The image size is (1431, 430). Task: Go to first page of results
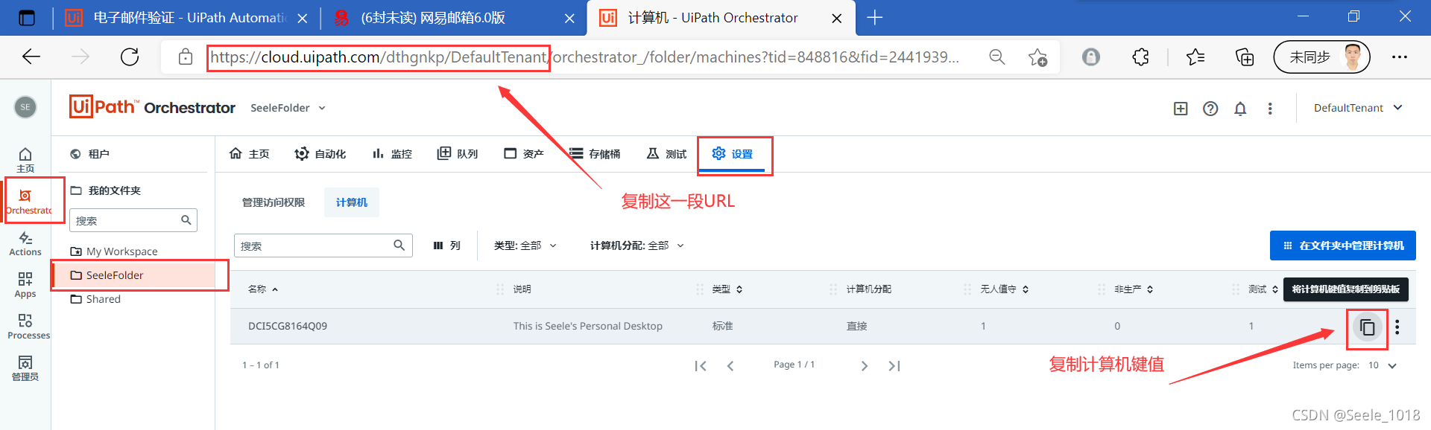click(701, 365)
